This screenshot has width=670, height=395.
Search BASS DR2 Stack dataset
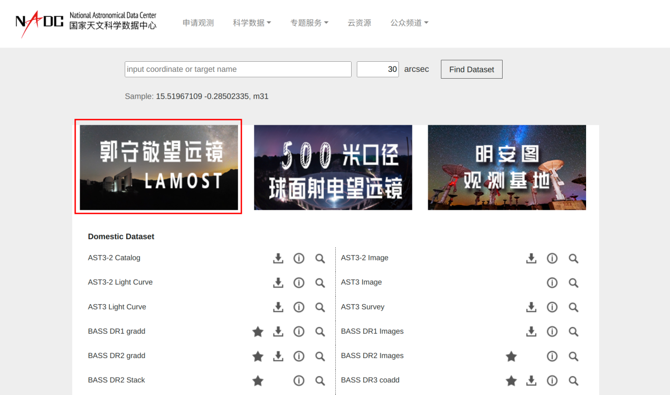click(x=320, y=380)
